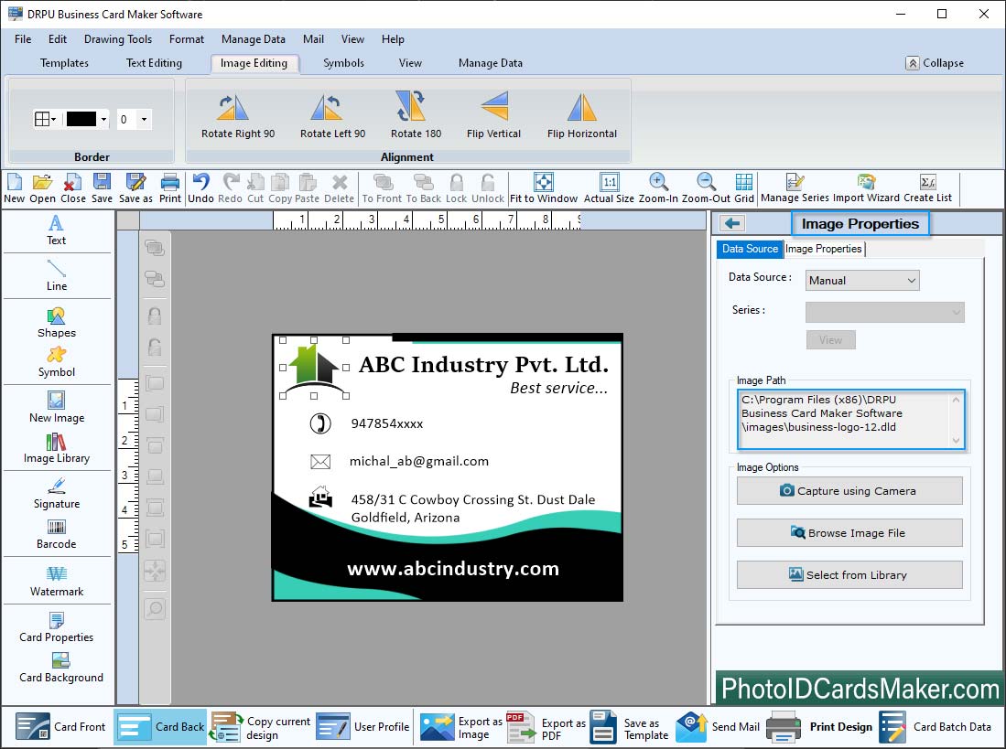Click the Save as icon
Screen dimensions: 1006x749
click(136, 188)
